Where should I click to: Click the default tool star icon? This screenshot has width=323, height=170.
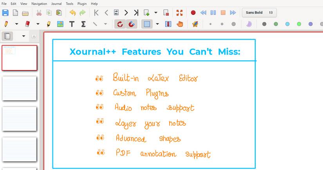[195, 24]
